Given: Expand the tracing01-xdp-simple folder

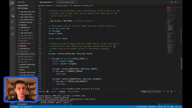Looking at the screenshot, I should tap(27, 73).
